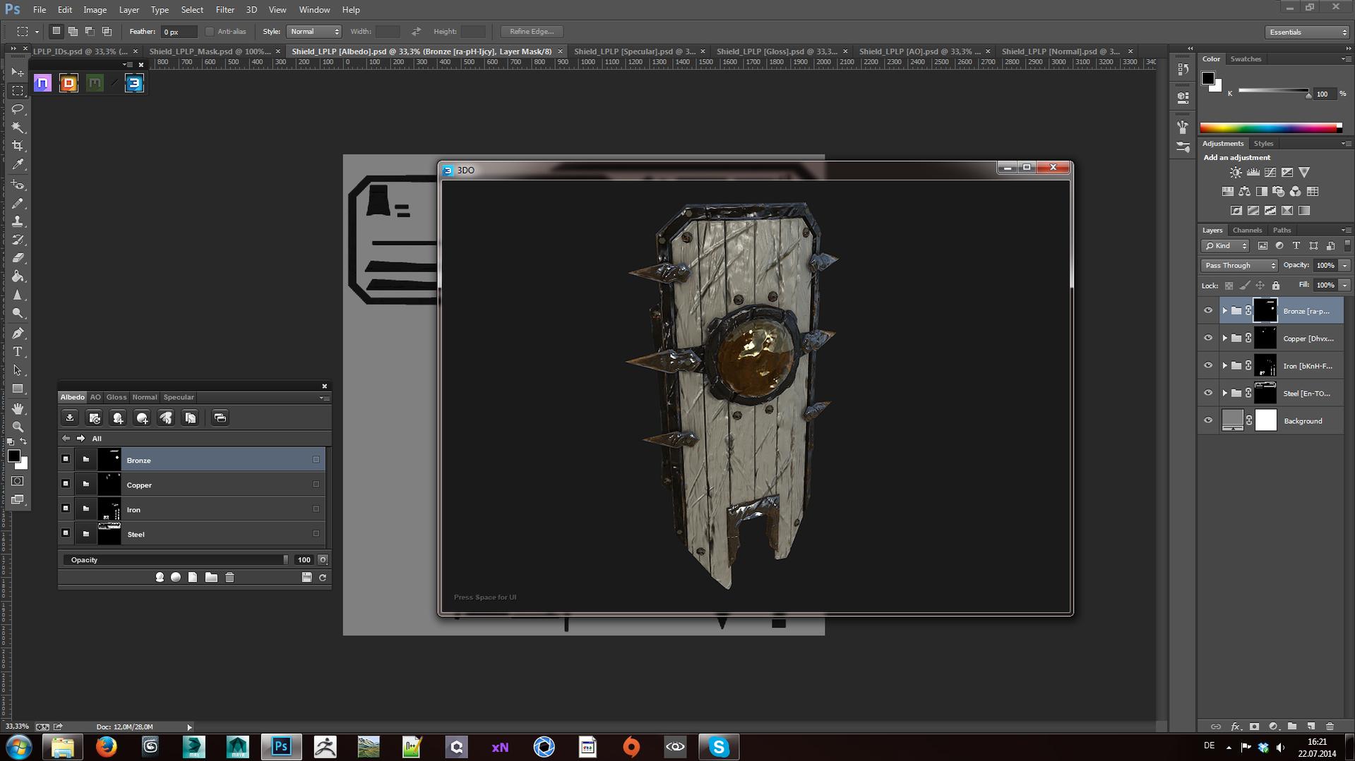This screenshot has height=761, width=1355.
Task: Open the Essentials workspace dropdown
Action: click(1307, 32)
